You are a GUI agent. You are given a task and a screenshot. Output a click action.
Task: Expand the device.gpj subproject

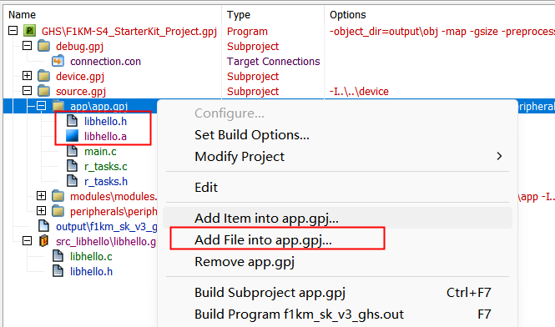pyautogui.click(x=27, y=76)
